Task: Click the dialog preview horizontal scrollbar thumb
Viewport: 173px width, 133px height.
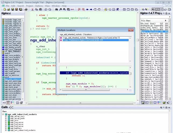Action: click(86, 90)
